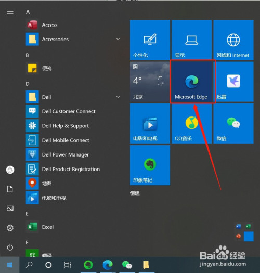Open Dell Product Registration

click(x=73, y=169)
